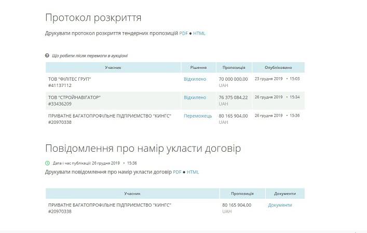Click the clock icon beside publication date
This screenshot has width=367, height=233.
click(x=48, y=163)
